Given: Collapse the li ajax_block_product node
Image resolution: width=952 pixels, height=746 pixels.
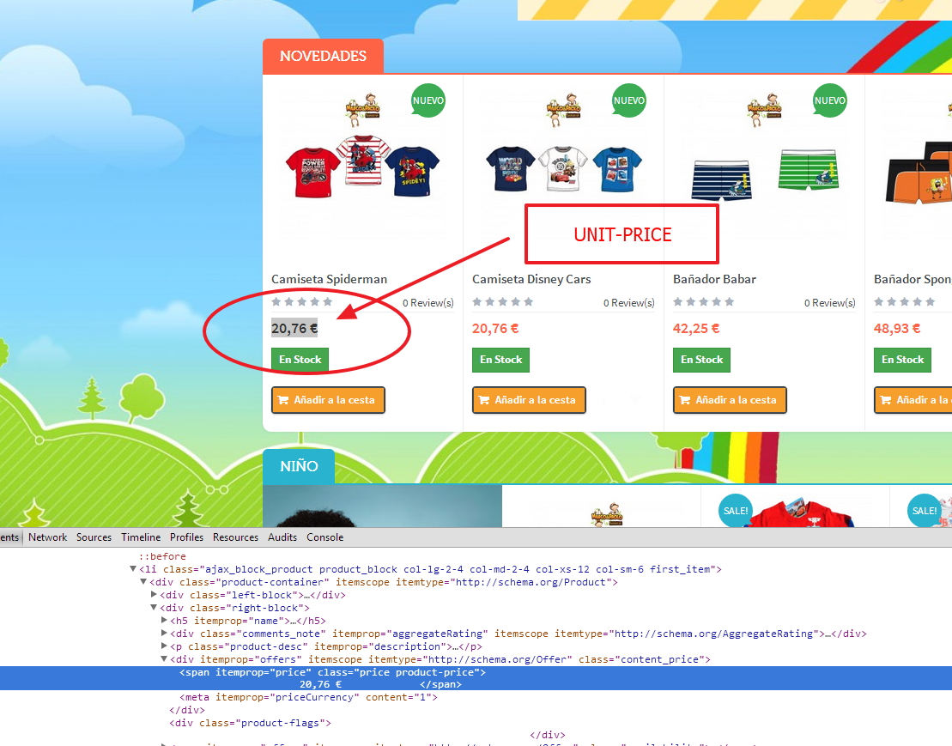Looking at the screenshot, I should point(133,569).
